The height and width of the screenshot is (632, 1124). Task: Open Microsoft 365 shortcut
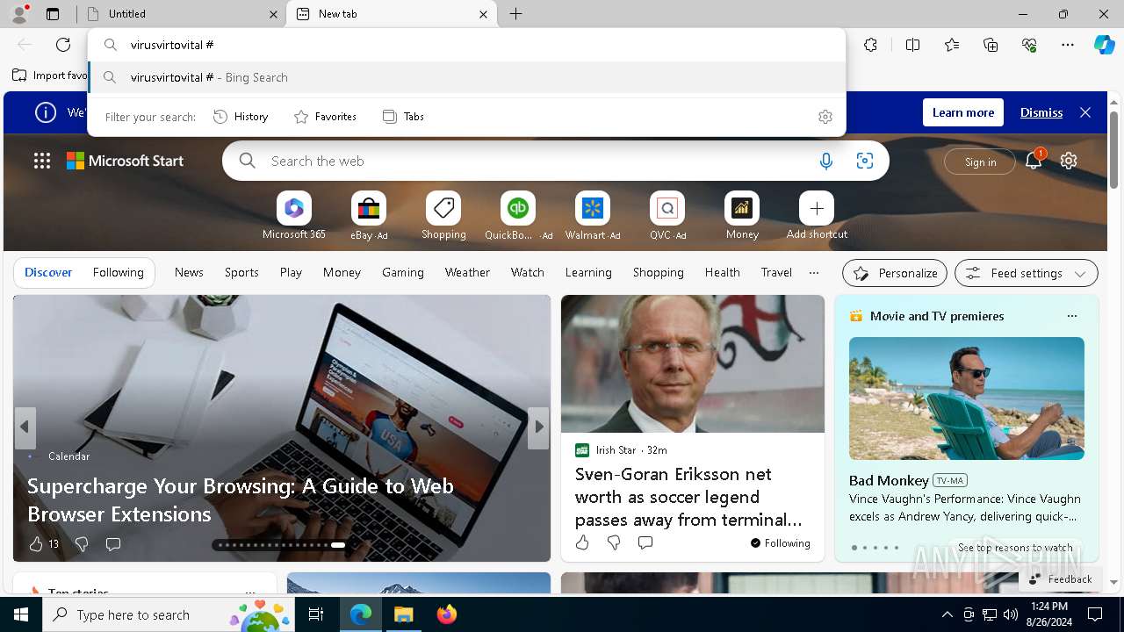pyautogui.click(x=294, y=216)
